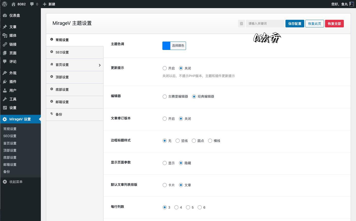The image size is (356, 221).
Task: Click the 用户 user icon
Action: 5,90
